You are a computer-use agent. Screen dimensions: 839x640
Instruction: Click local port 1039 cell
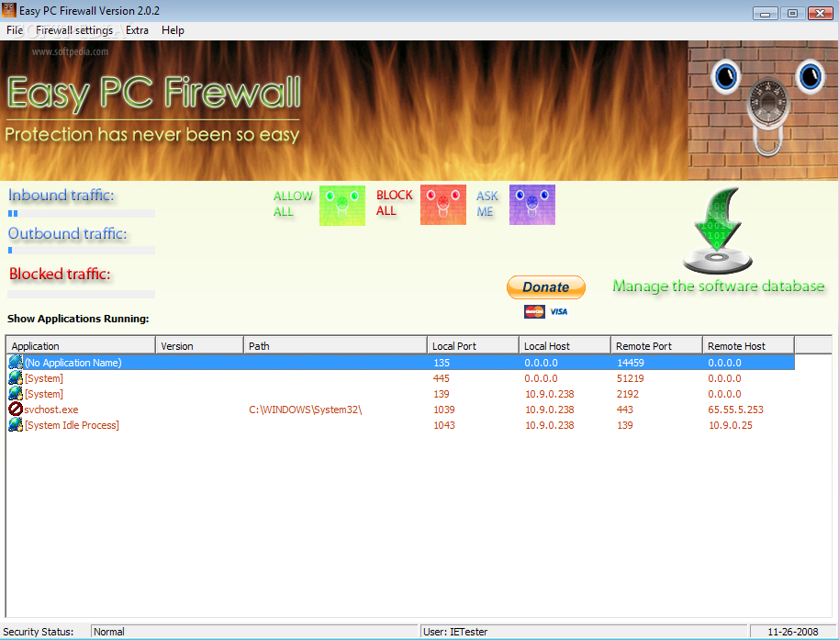click(x=444, y=410)
